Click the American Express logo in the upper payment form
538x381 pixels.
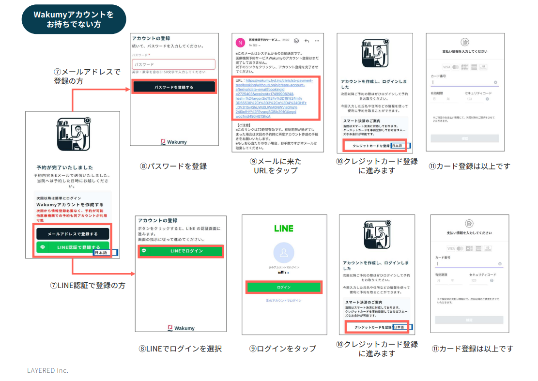tap(474, 67)
